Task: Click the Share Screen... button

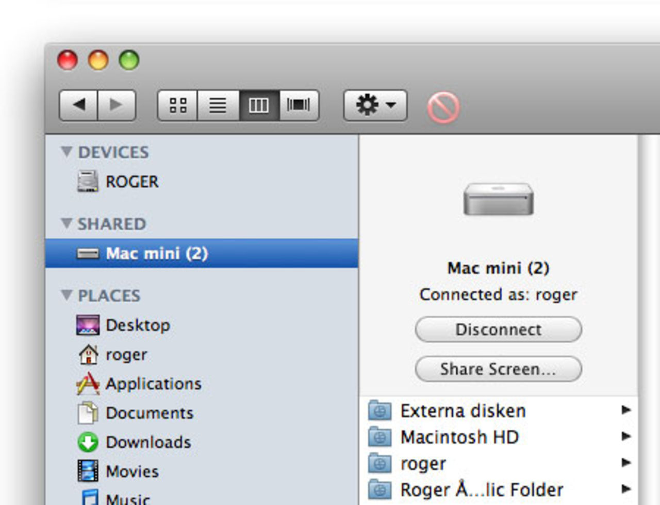Action: (x=498, y=369)
